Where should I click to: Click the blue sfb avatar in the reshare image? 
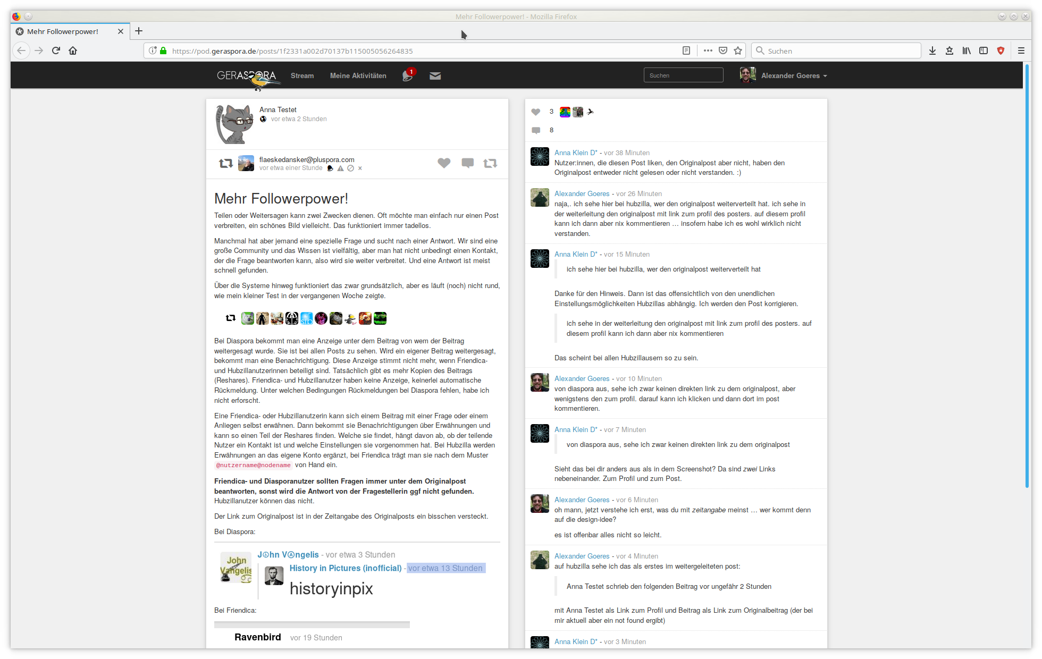tap(307, 318)
